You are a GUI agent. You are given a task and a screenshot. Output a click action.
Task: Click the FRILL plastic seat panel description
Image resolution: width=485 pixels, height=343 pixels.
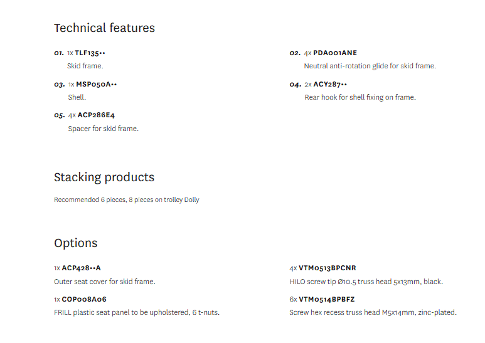pos(137,312)
